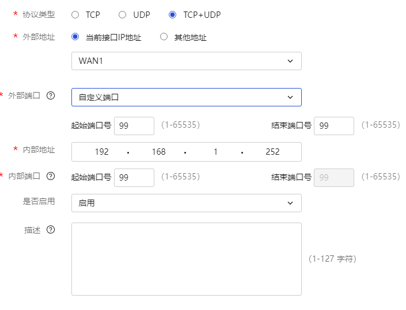406x310 pixels.
Task: Click external 起始端口号 input field
Action: [x=134, y=125]
